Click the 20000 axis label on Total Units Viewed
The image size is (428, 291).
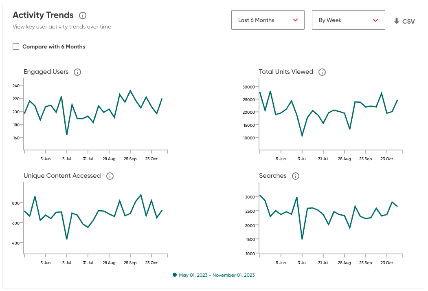[x=248, y=112]
